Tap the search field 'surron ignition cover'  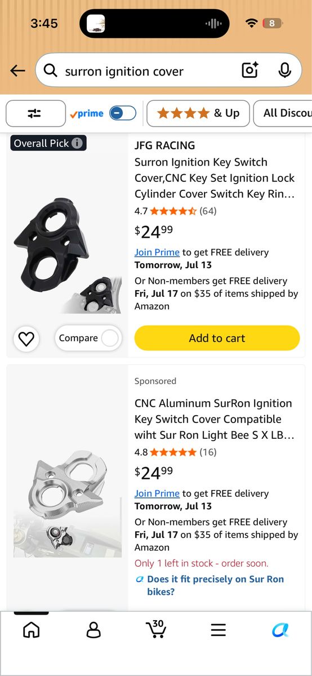(x=146, y=71)
